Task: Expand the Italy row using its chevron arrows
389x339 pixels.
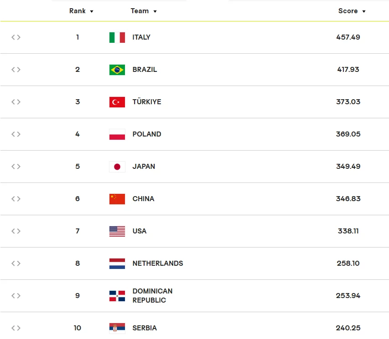Action: [x=16, y=37]
